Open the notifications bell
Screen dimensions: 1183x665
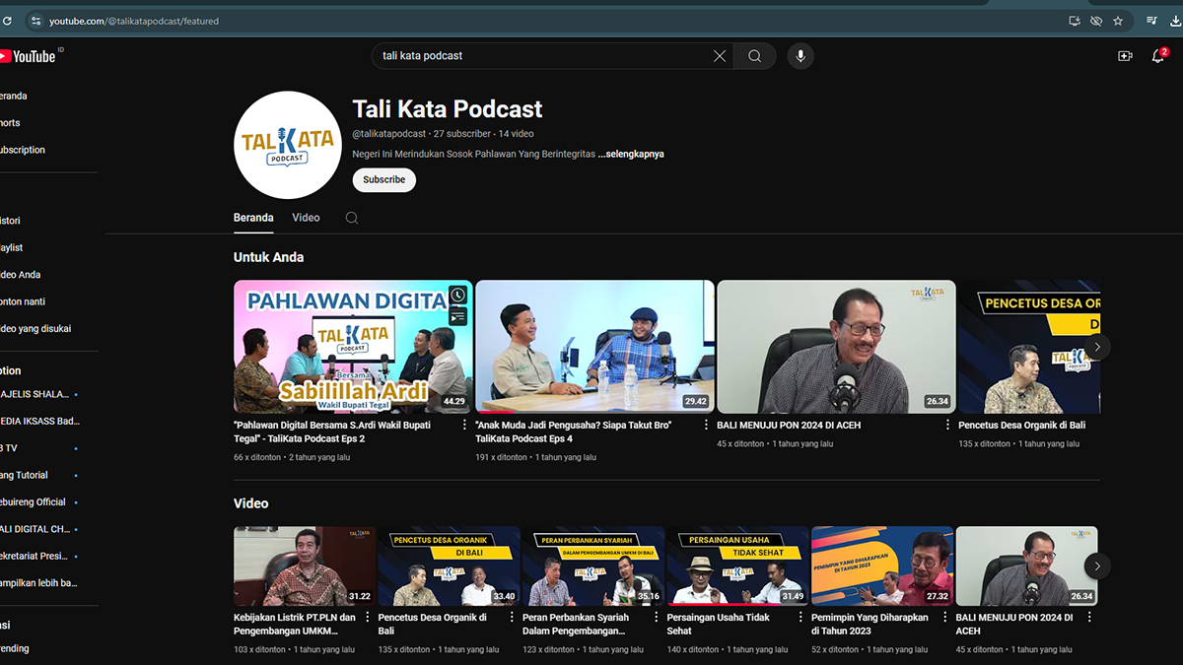click(x=1158, y=56)
